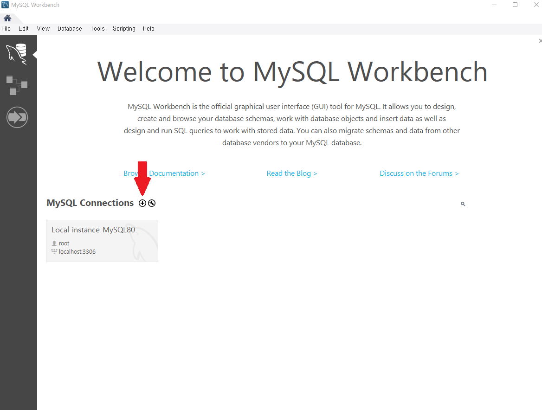
Task: Click the connections search magnifier icon
Action: coord(463,204)
